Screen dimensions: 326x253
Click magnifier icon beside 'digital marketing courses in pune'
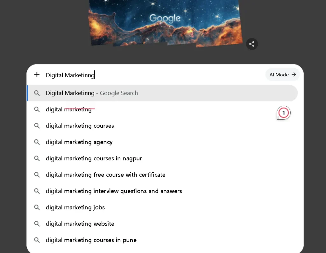pyautogui.click(x=37, y=240)
